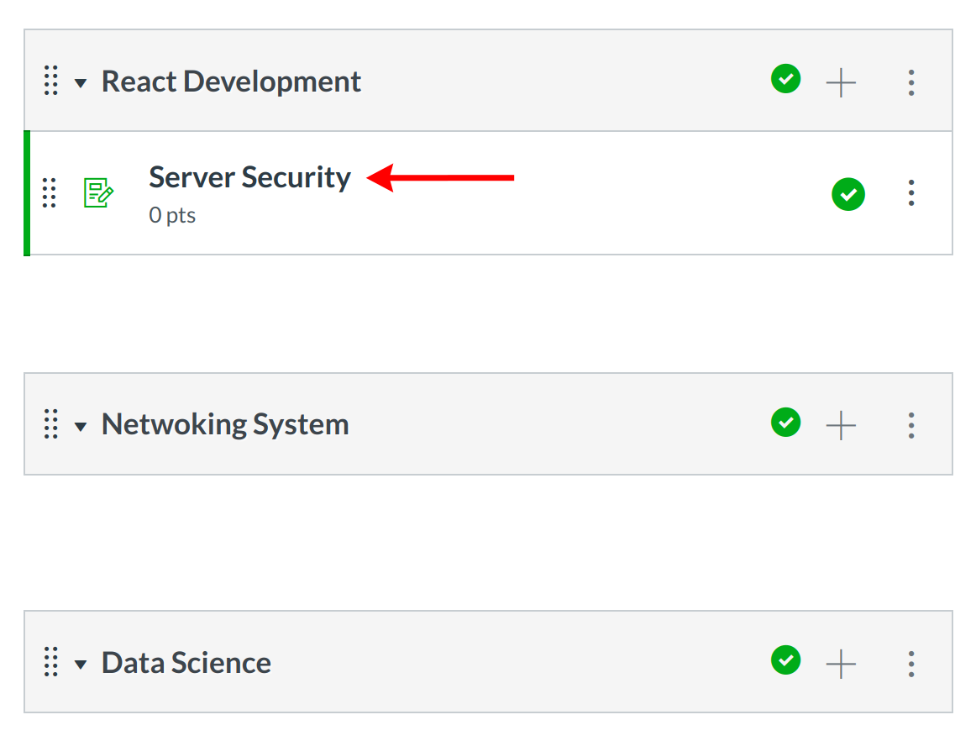Screen dimensions: 976x741
Task: Click the drag handle beside Data Science
Action: (50, 663)
